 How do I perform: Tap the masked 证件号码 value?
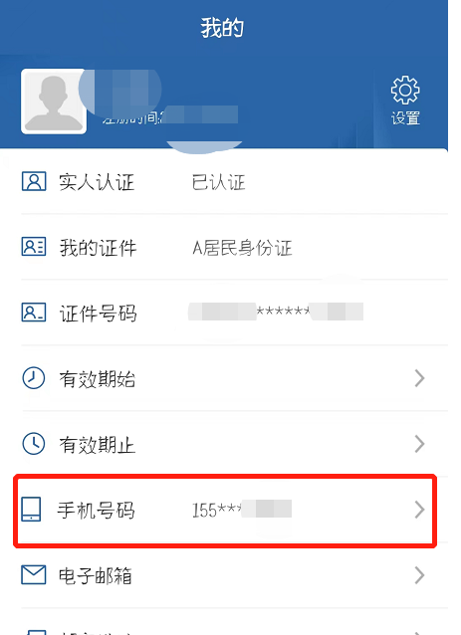[276, 312]
